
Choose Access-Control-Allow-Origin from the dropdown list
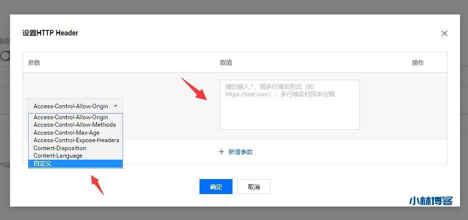pos(70,117)
